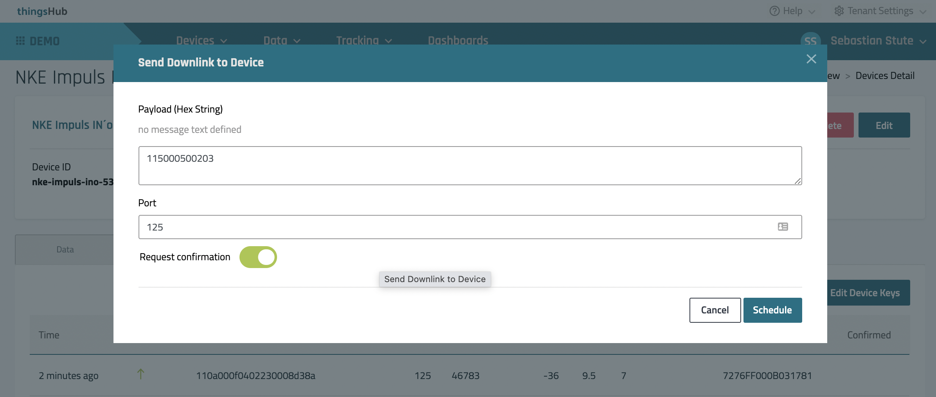Click the Cancel button
This screenshot has width=936, height=397.
point(715,310)
